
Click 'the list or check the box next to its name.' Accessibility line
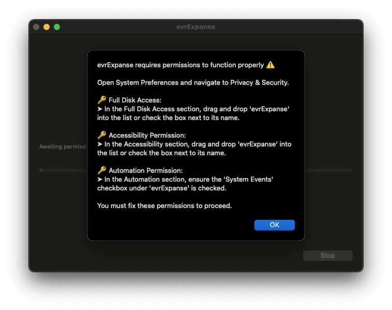coord(161,153)
